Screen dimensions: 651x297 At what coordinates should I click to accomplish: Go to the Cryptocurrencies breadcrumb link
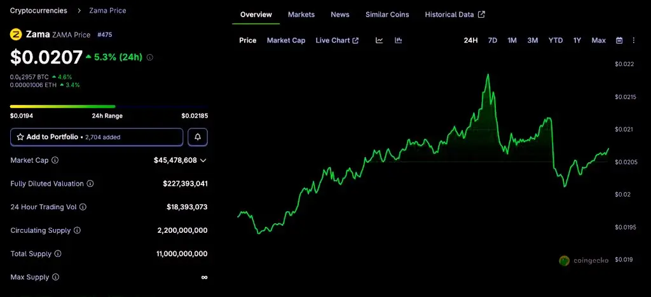coord(39,11)
